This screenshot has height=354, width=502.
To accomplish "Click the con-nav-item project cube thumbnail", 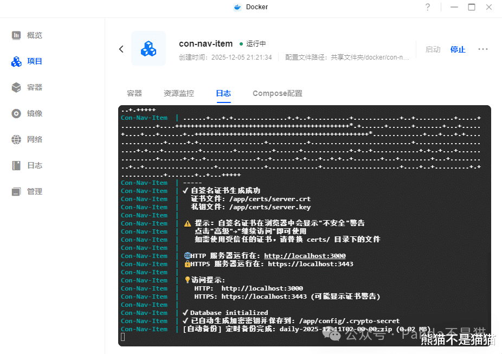I will pos(149,49).
